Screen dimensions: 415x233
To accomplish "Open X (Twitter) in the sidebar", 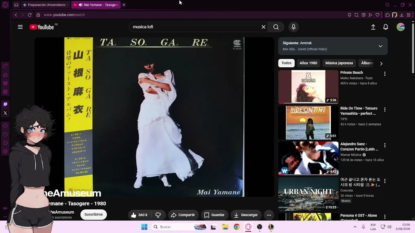I will pyautogui.click(x=5, y=113).
